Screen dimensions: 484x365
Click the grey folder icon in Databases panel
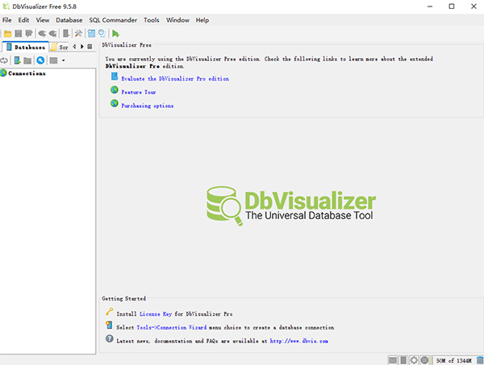point(27,60)
